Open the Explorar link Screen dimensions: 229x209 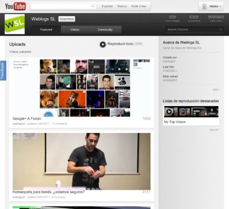(107, 6)
